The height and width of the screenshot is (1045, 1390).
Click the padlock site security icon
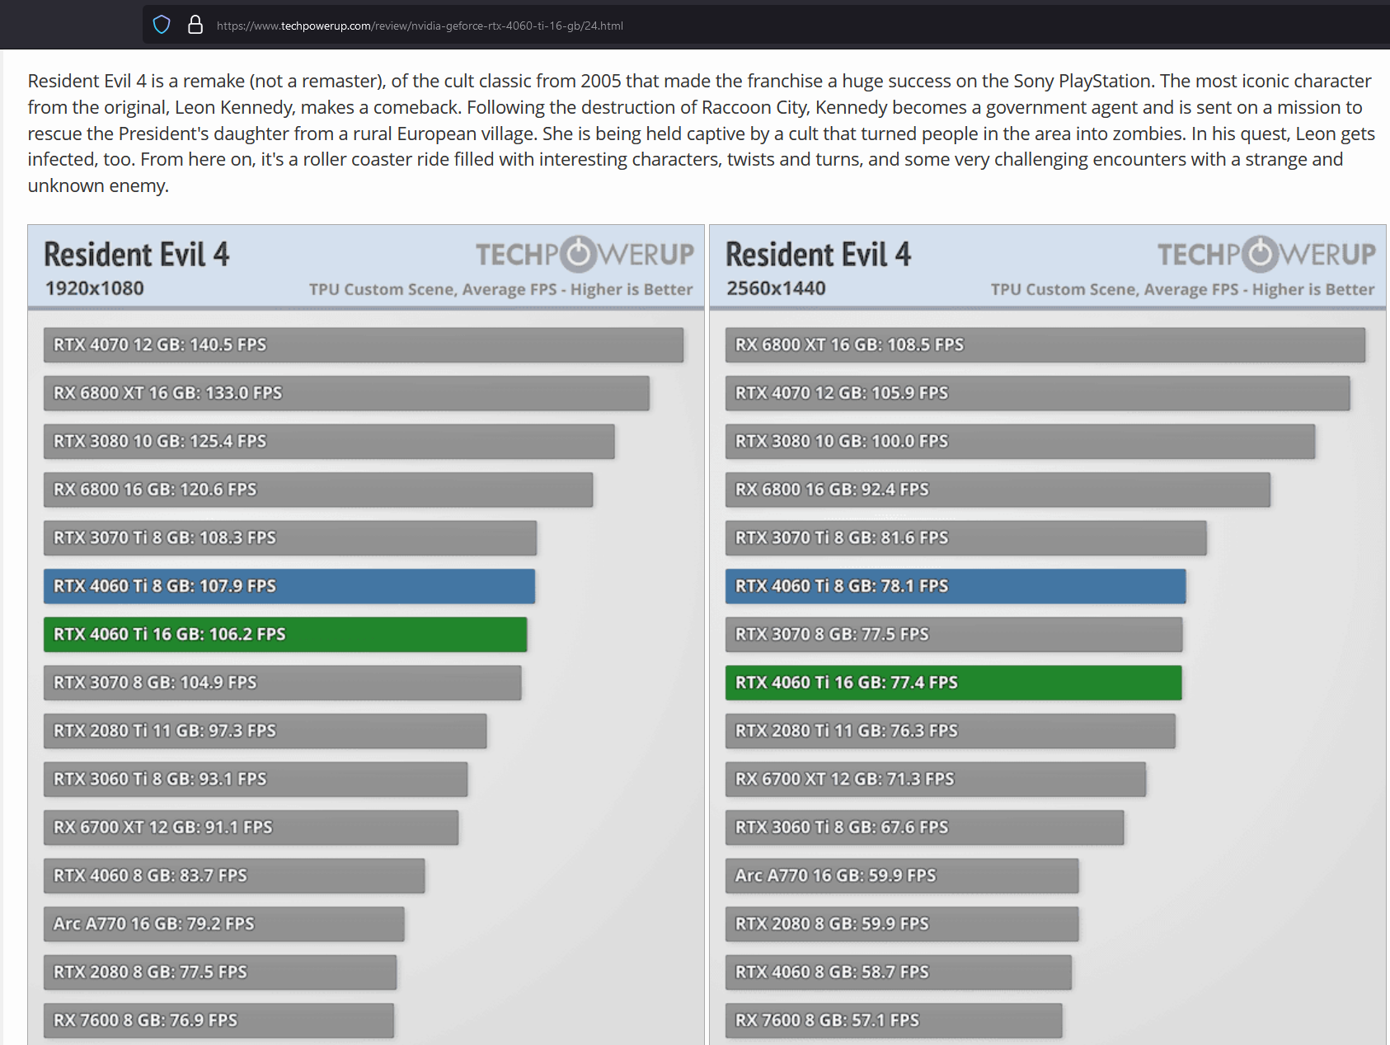195,25
